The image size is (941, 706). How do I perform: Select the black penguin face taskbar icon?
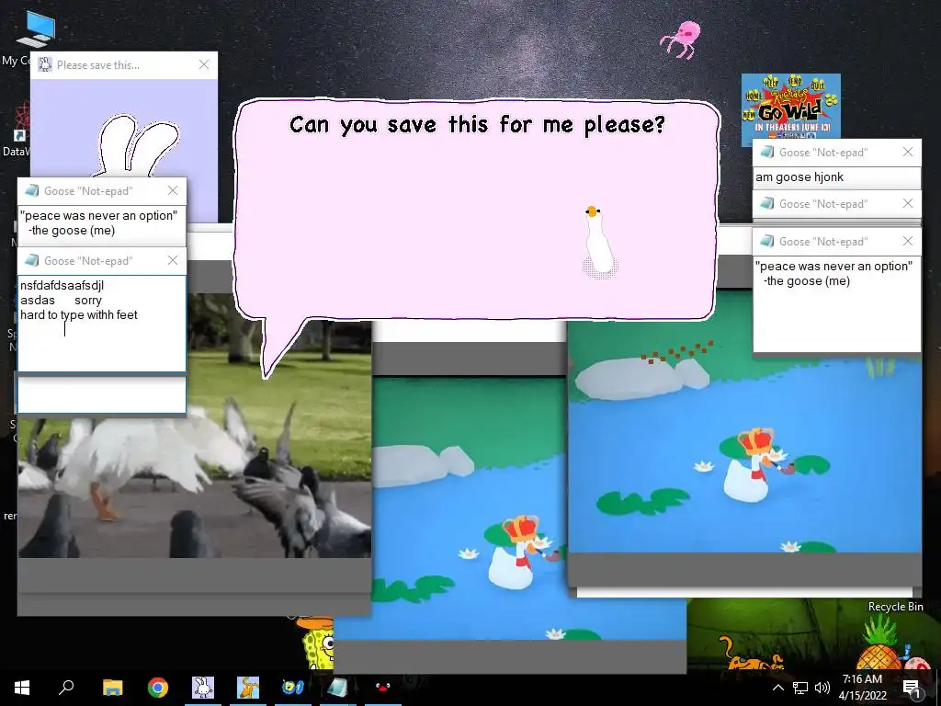[383, 687]
